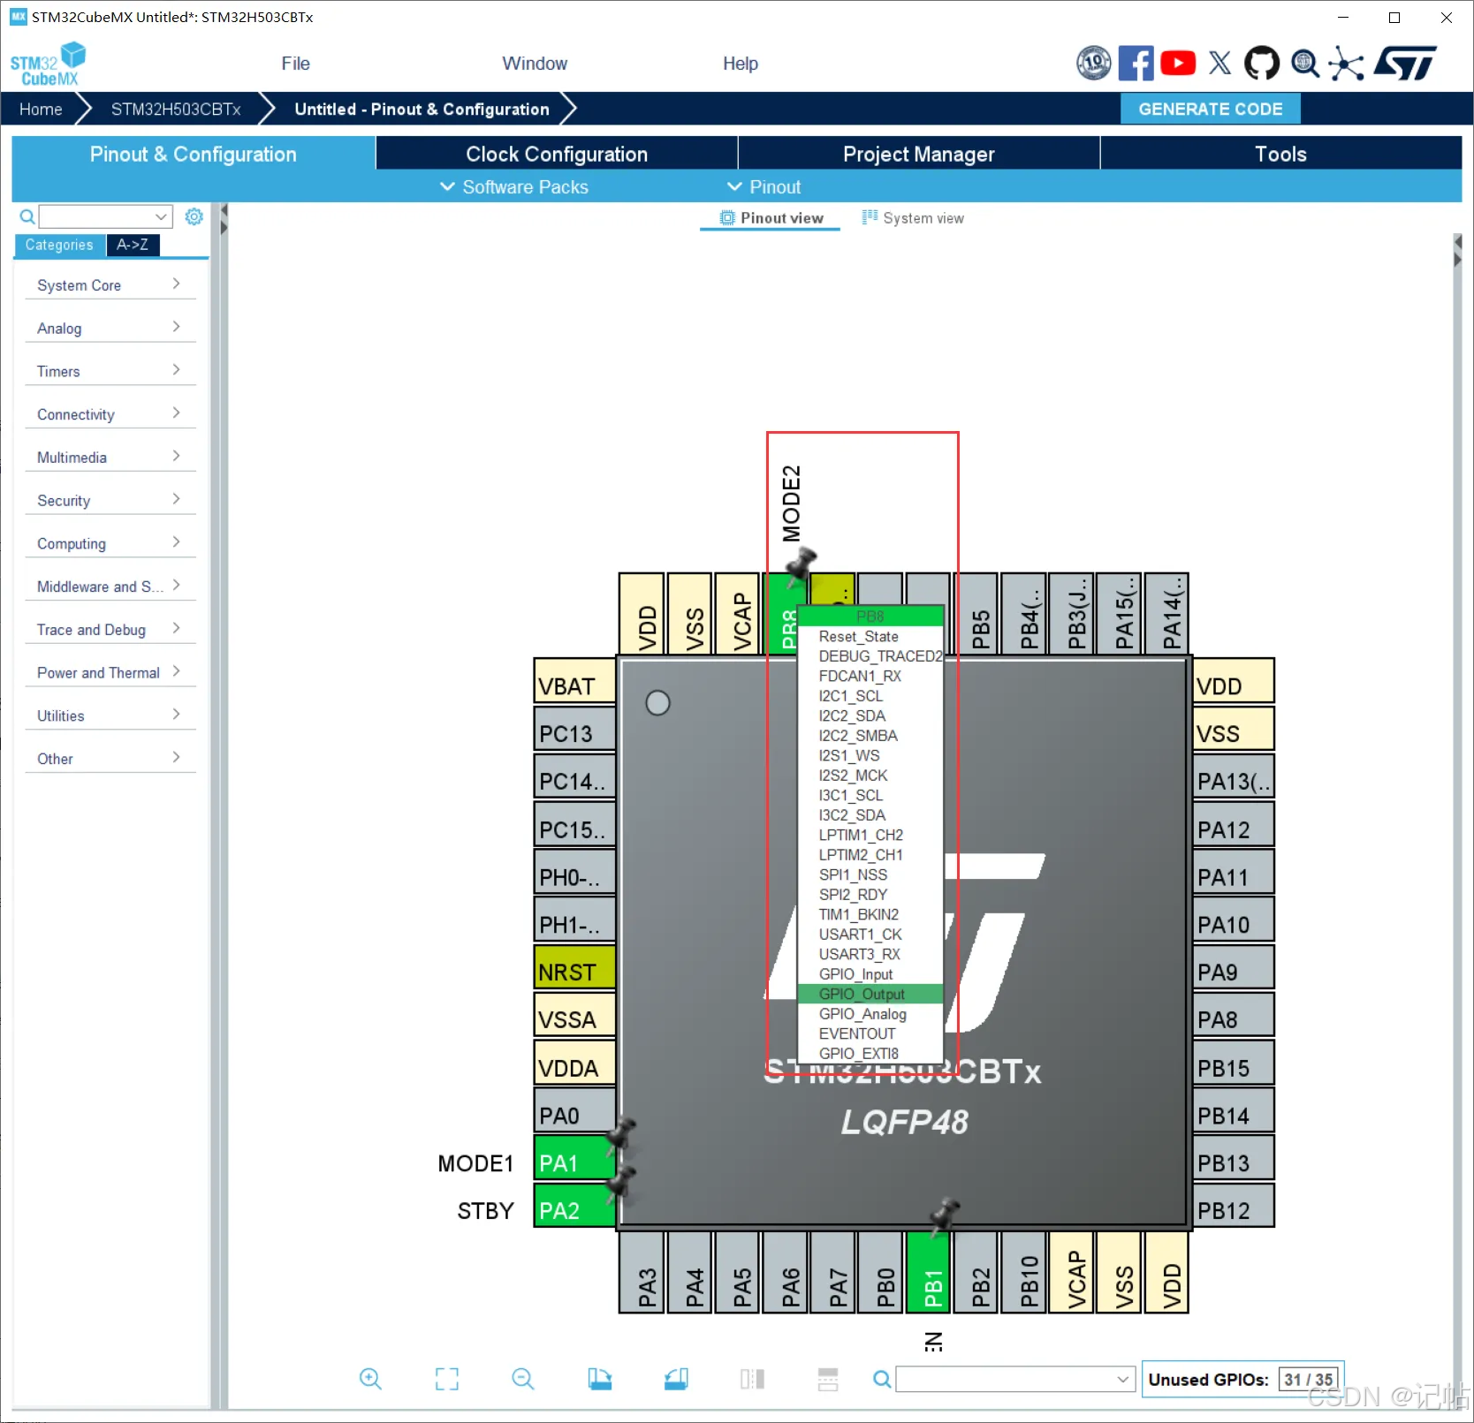Image resolution: width=1474 pixels, height=1423 pixels.
Task: Rotate the chip view clockwise
Action: click(x=600, y=1379)
